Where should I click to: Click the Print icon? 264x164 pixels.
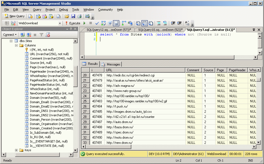79,16
